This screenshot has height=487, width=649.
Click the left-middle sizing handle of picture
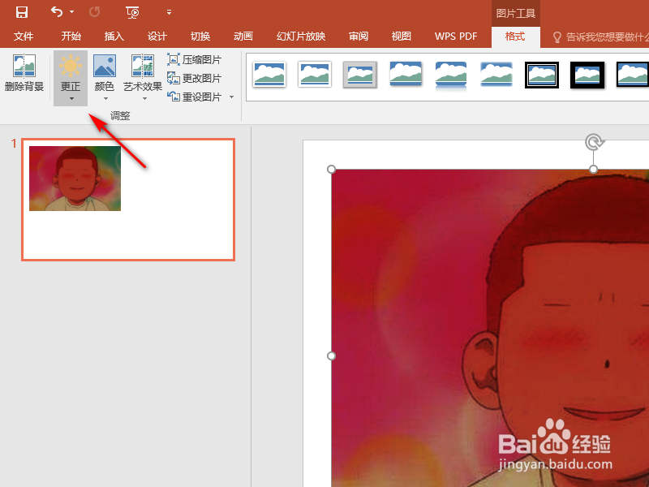(x=331, y=356)
